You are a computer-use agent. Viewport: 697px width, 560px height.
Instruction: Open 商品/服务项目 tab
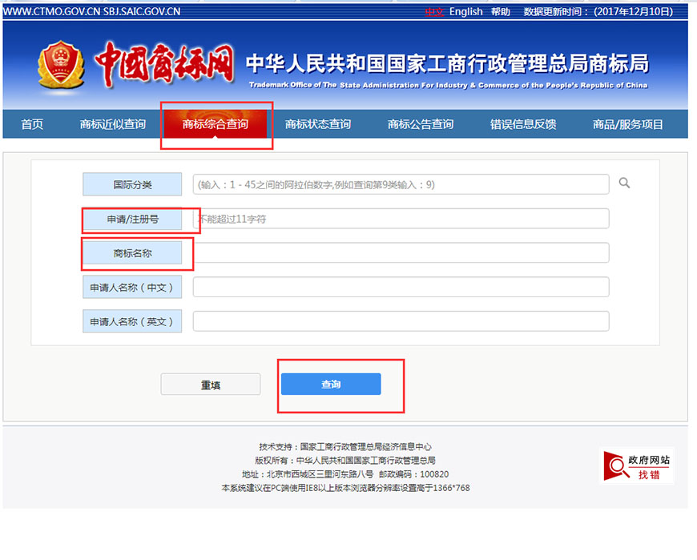pos(628,124)
